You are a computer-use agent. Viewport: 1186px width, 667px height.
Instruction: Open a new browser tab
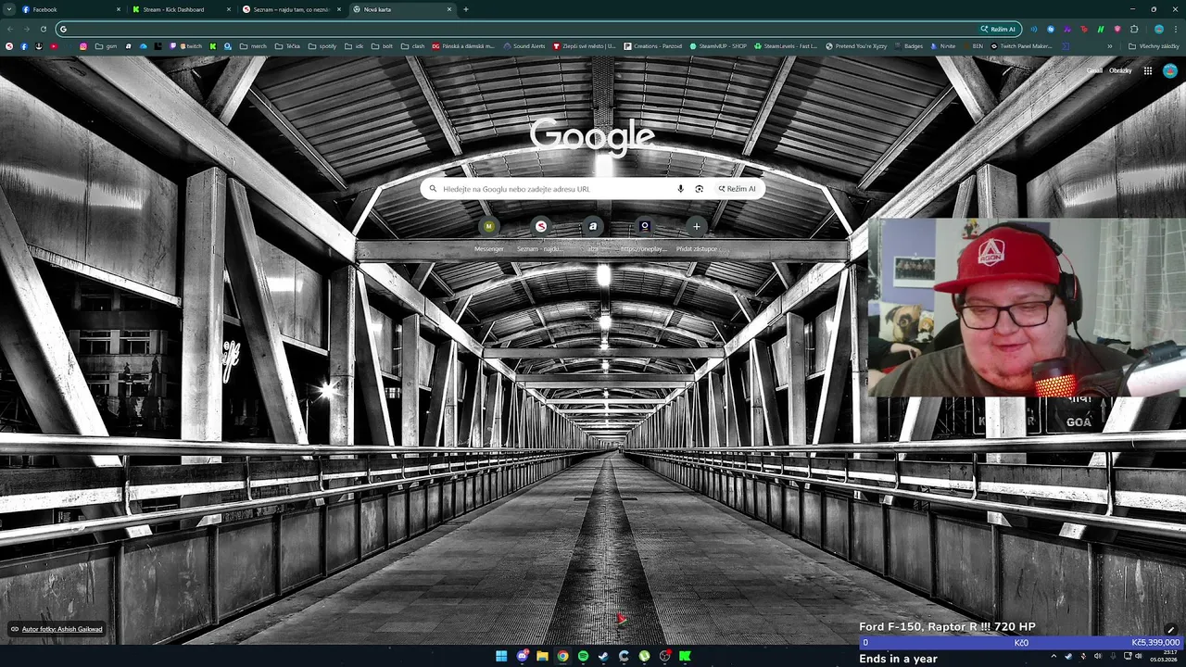point(465,9)
